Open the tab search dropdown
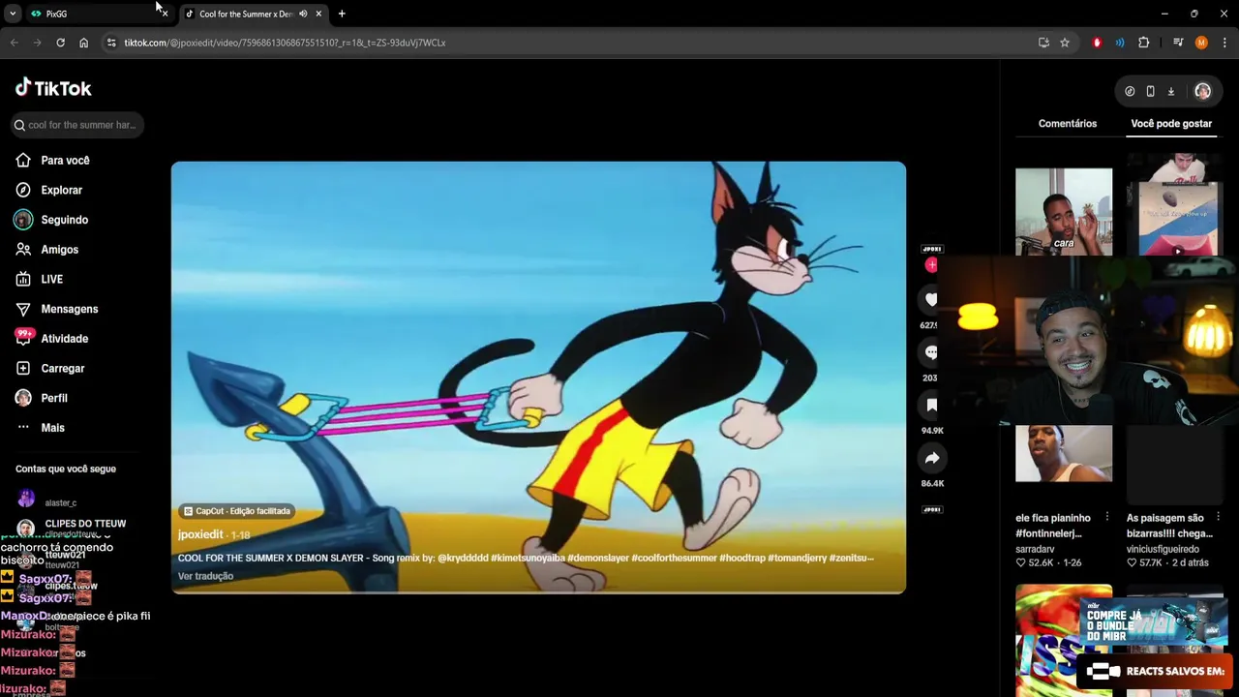The image size is (1239, 697). [x=12, y=14]
